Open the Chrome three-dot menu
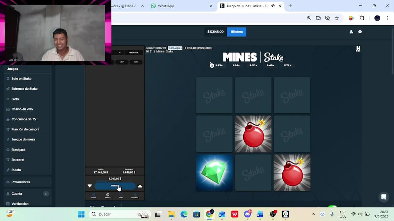 [388, 18]
